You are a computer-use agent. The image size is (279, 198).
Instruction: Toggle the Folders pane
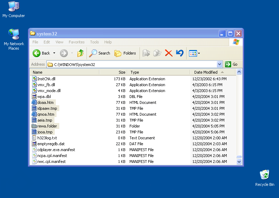click(x=125, y=53)
